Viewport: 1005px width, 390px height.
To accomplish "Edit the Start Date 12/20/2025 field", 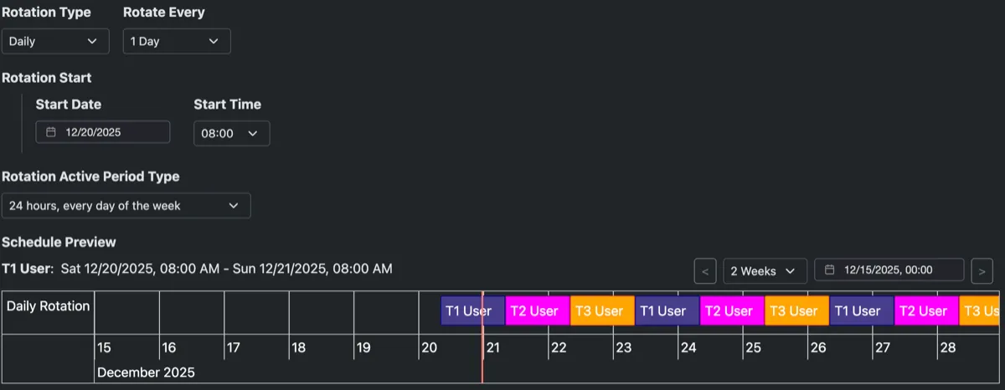I will [103, 132].
